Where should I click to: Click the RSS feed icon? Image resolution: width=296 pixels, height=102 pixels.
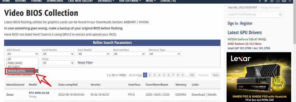pyautogui.click(x=290, y=1)
